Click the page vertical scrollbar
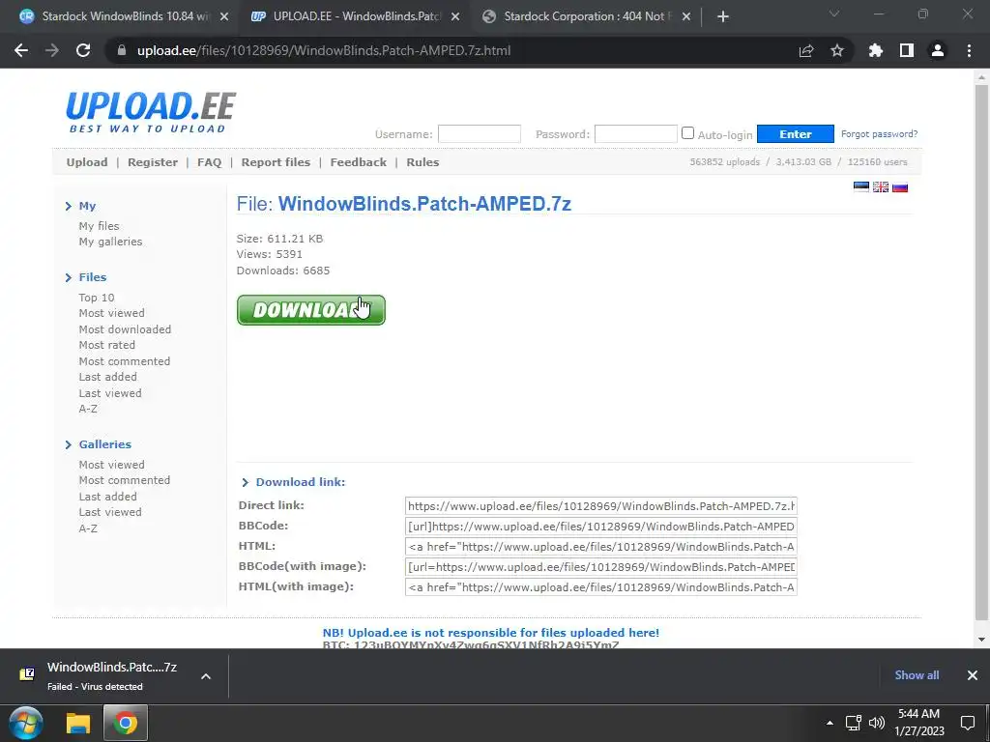Viewport: 990px width, 742px height. [981, 354]
